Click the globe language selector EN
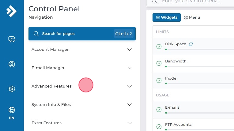This screenshot has height=131, width=234. coord(12,113)
